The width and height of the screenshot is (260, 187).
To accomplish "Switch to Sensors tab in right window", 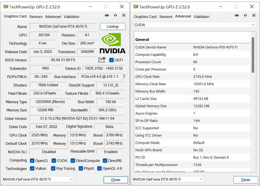I will click(x=166, y=17).
